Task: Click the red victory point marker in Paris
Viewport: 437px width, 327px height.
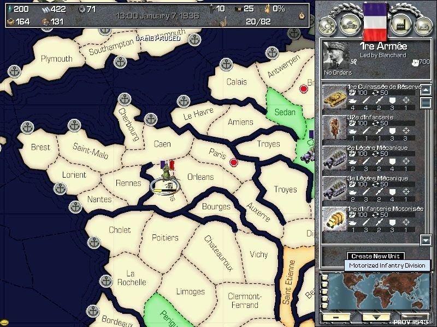Action: (x=234, y=162)
